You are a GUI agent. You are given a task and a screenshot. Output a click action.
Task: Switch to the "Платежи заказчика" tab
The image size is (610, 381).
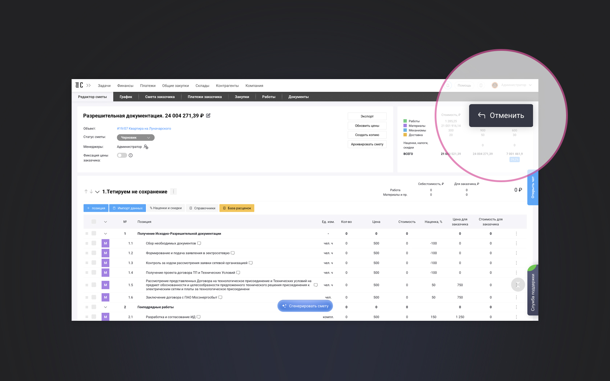(x=205, y=97)
